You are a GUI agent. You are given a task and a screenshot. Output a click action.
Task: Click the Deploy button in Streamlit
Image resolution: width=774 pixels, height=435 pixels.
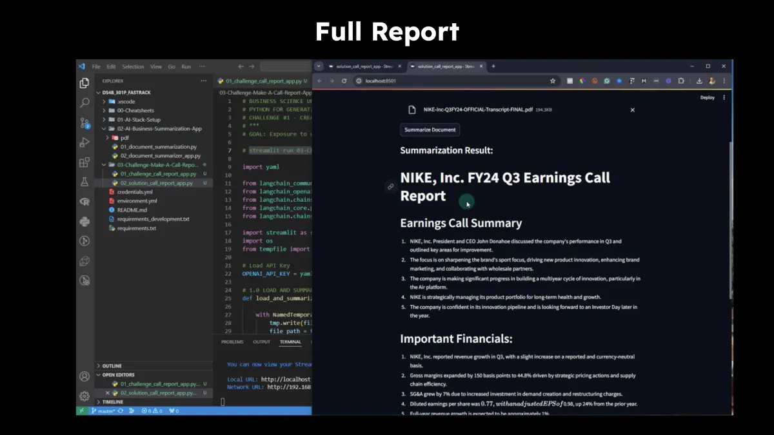[x=707, y=97]
